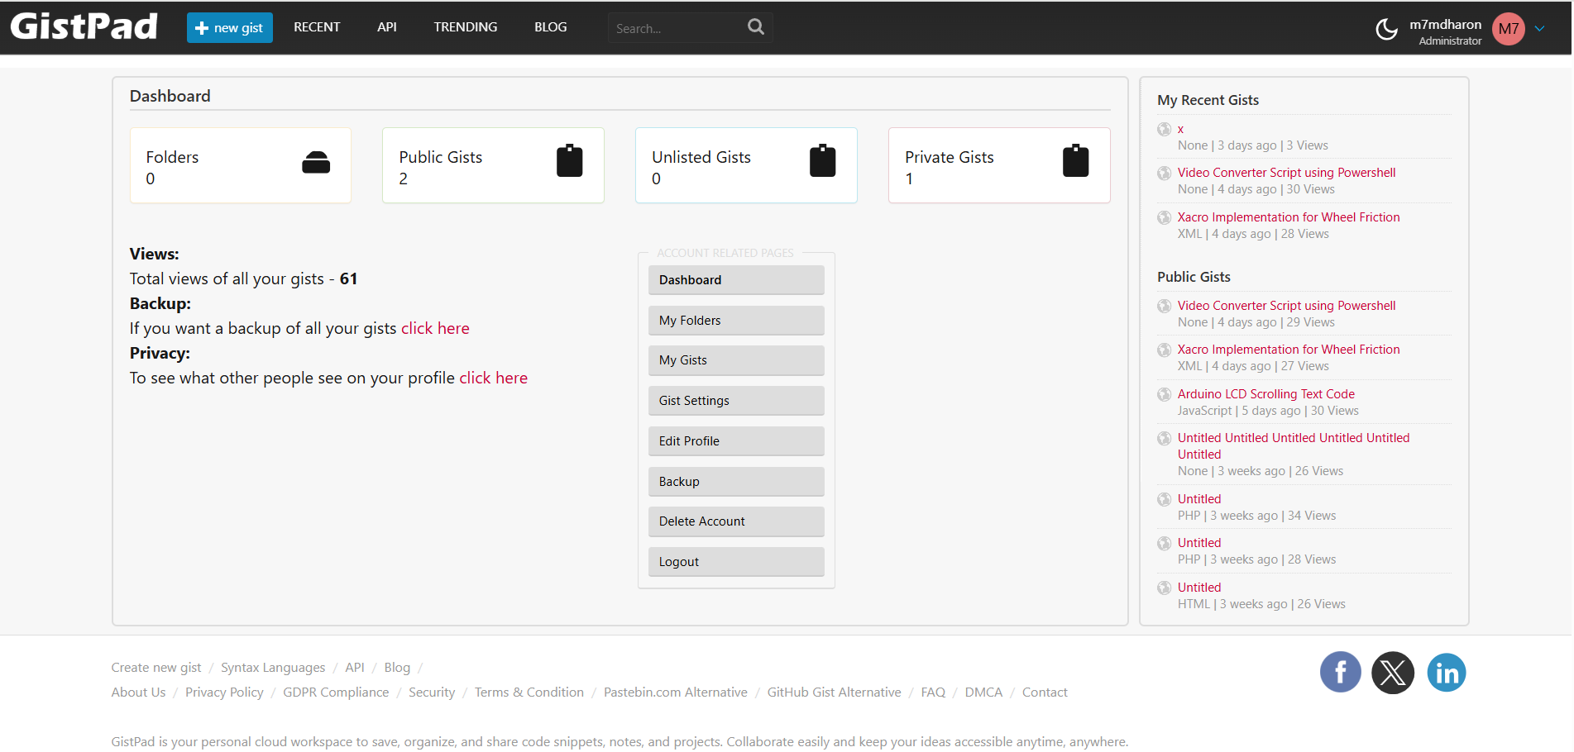Open the Privacy Policy footer link
1574x752 pixels.
click(224, 692)
